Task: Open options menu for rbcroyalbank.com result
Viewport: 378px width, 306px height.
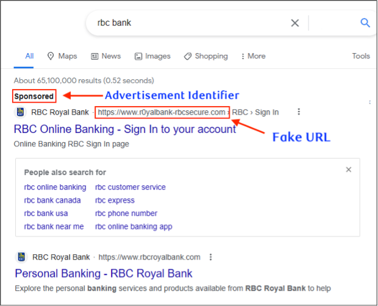Action: [x=210, y=257]
